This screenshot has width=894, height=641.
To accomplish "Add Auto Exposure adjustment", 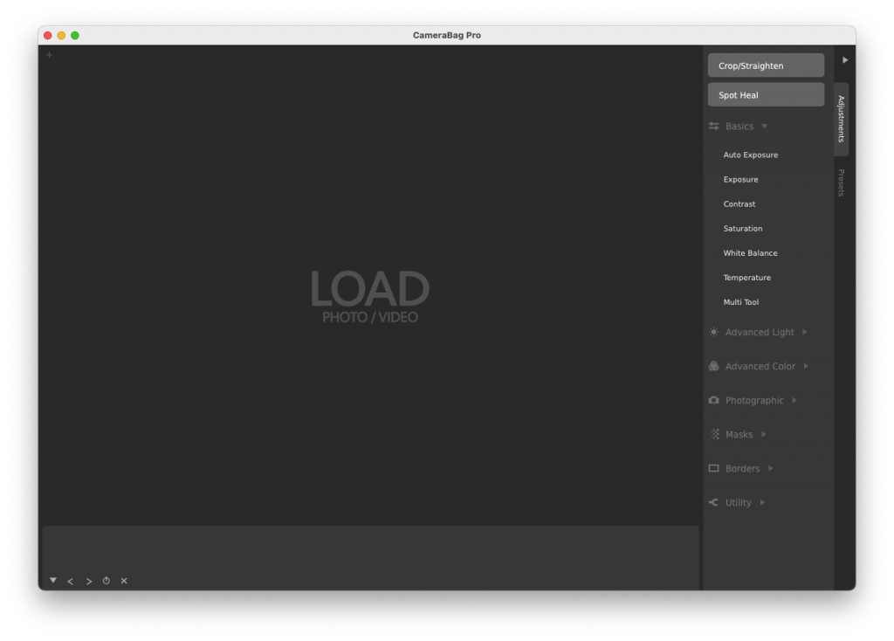I will [x=750, y=155].
